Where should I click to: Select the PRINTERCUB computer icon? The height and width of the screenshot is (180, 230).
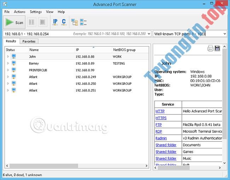tap(14, 70)
